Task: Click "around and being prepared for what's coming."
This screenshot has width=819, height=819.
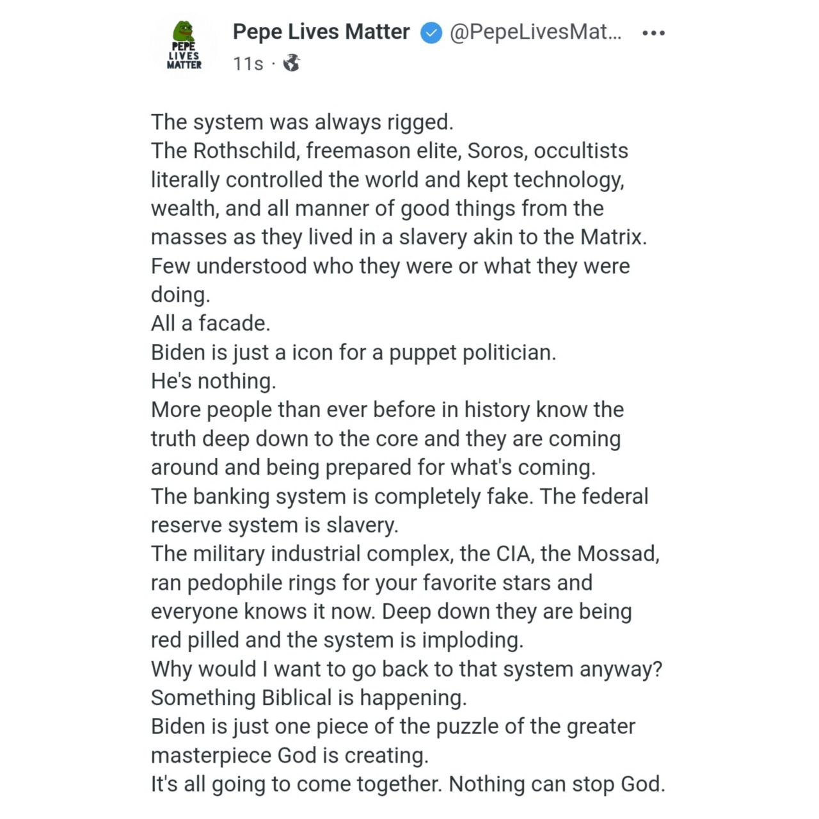Action: pyautogui.click(x=373, y=467)
